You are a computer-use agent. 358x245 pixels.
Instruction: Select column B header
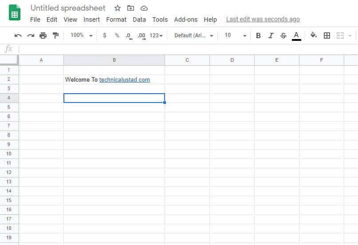(114, 60)
